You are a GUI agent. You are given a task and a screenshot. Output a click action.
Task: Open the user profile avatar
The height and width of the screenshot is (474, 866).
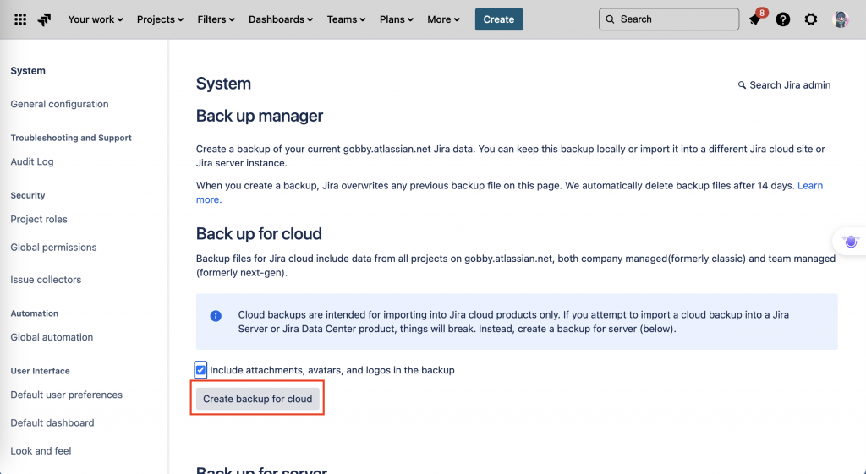point(841,19)
